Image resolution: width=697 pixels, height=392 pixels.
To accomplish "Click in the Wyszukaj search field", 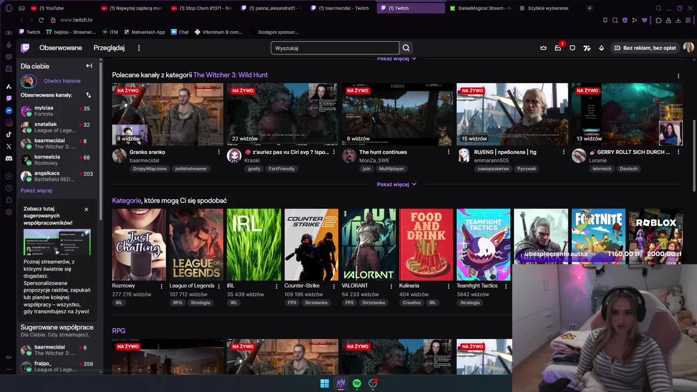I will [335, 48].
